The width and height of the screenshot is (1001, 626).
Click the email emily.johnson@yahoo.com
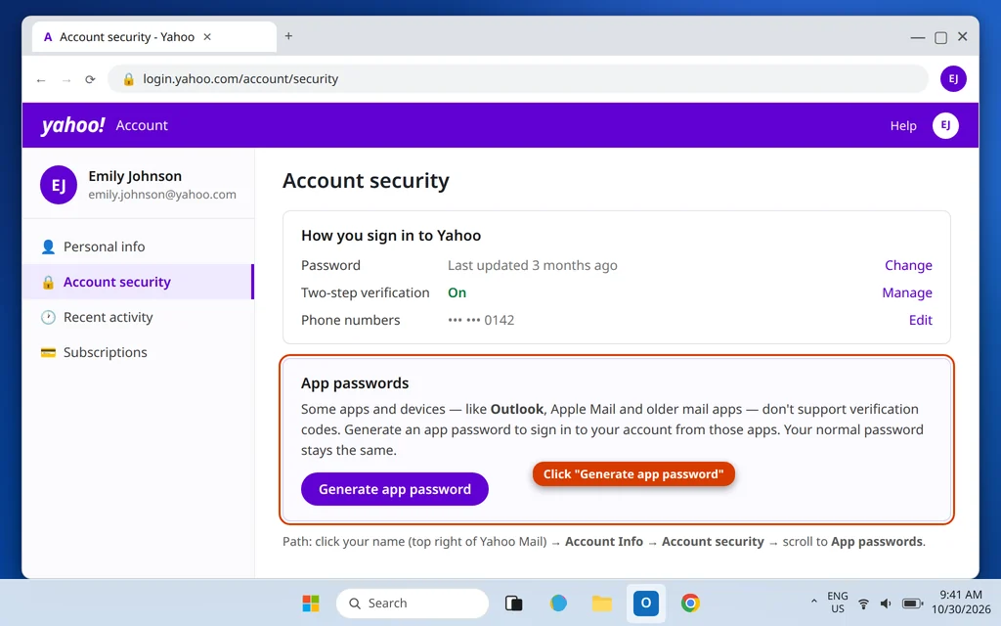point(162,195)
